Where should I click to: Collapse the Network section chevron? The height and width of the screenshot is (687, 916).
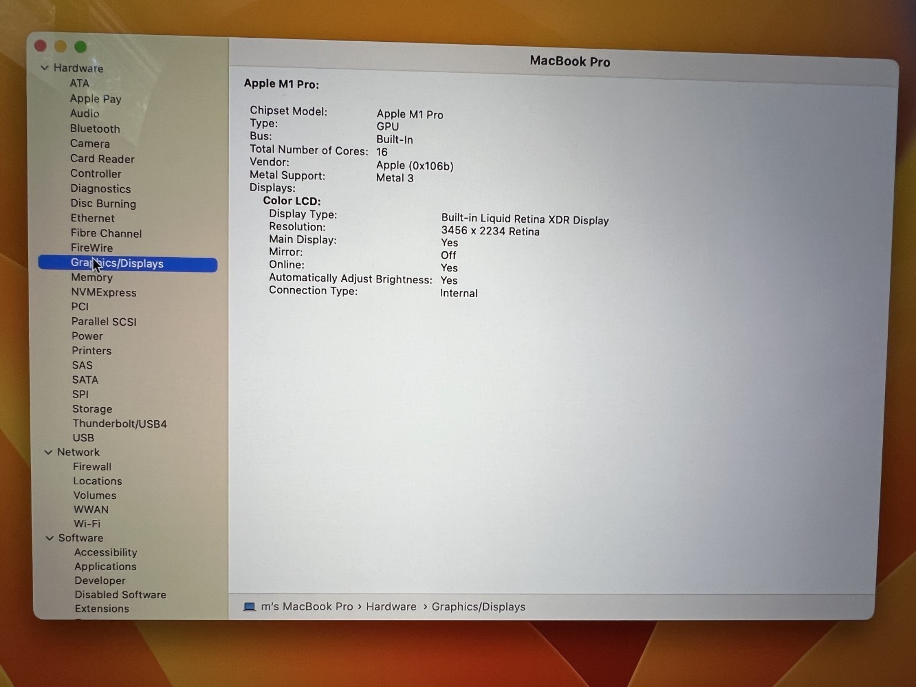tap(49, 452)
